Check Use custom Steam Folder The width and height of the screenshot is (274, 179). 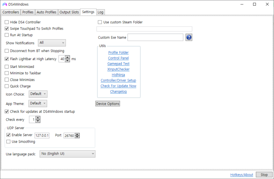click(x=100, y=22)
